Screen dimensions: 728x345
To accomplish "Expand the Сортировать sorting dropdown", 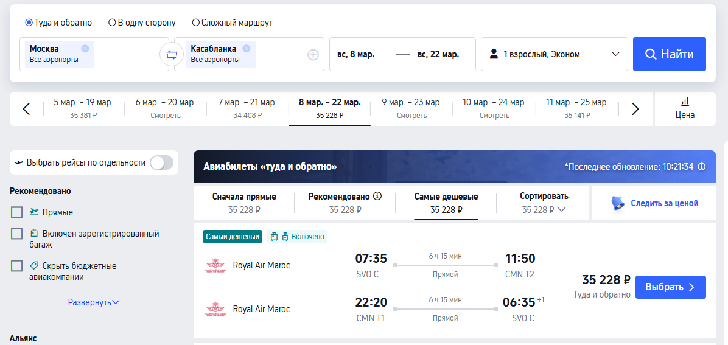I will [x=544, y=203].
